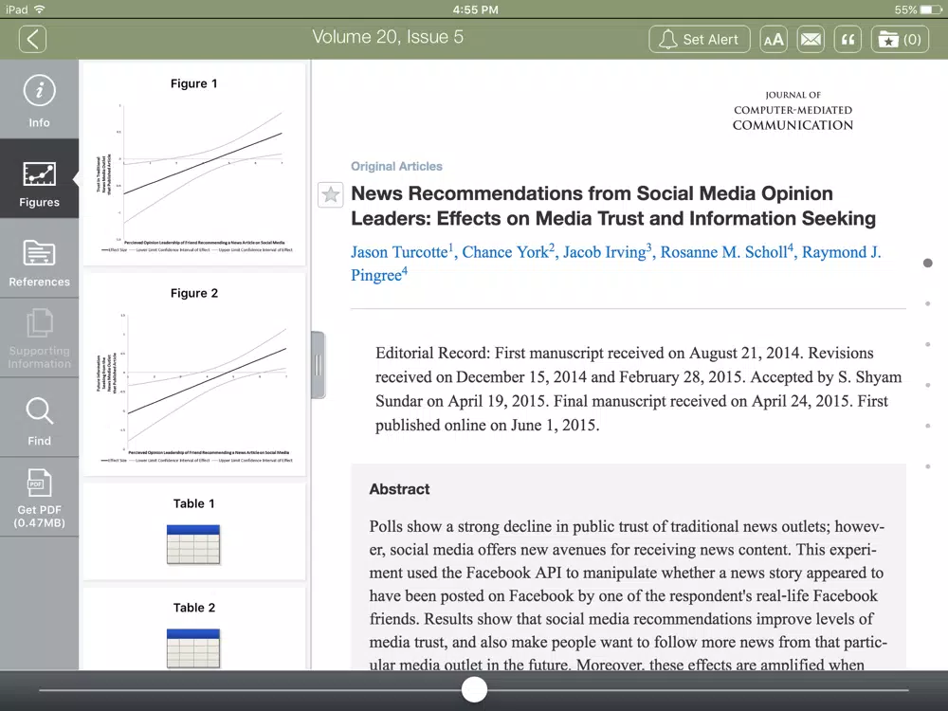
Task: Tap the Wi-Fi icon in status bar
Action: click(x=39, y=9)
